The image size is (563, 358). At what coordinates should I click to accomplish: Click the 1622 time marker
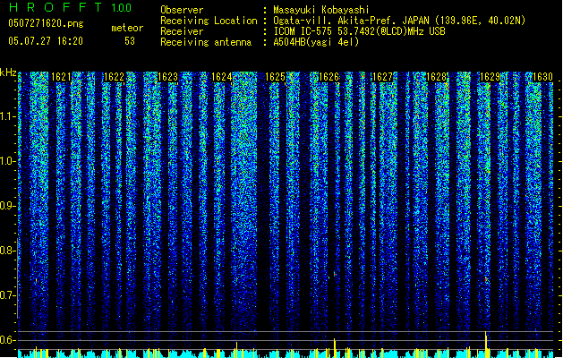(114, 77)
